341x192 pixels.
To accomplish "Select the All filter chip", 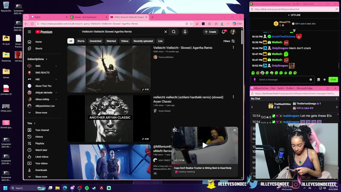I will coord(71,41).
